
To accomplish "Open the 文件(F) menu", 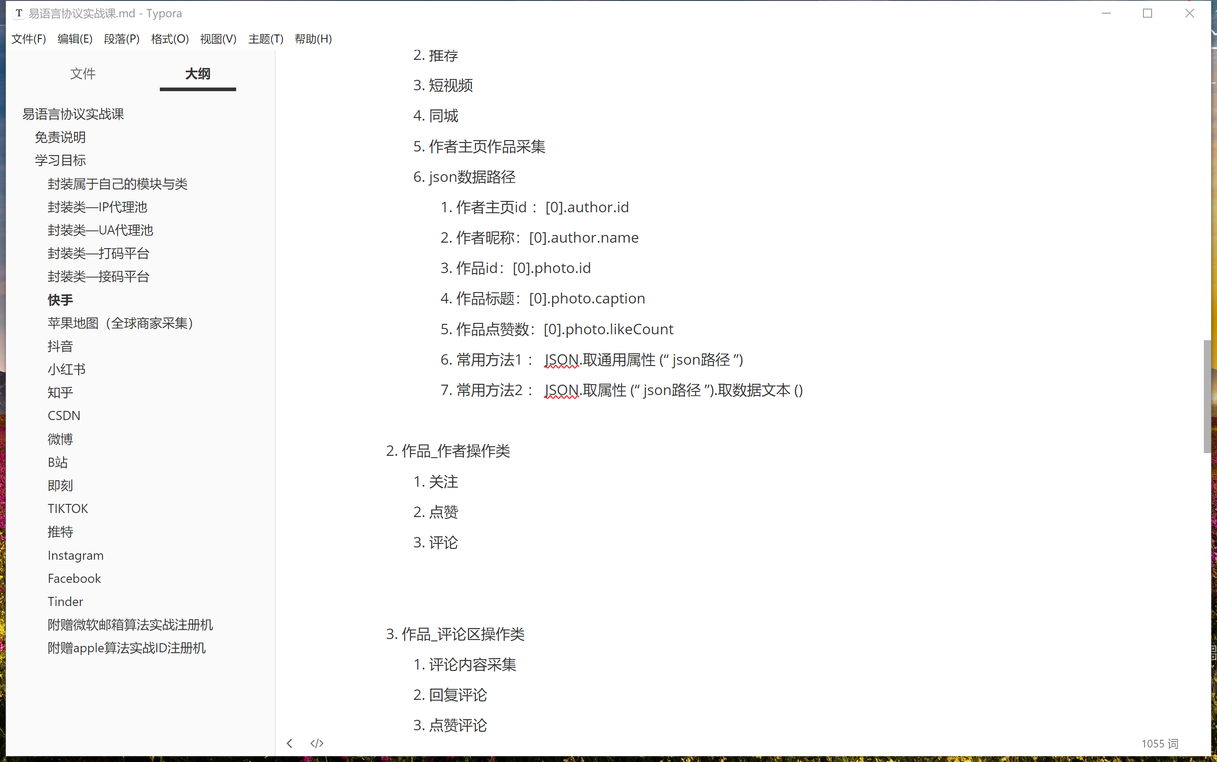I will 29,39.
